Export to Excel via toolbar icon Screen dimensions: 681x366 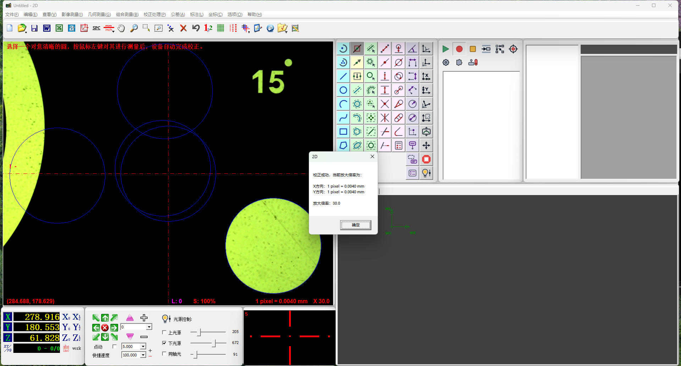click(59, 28)
